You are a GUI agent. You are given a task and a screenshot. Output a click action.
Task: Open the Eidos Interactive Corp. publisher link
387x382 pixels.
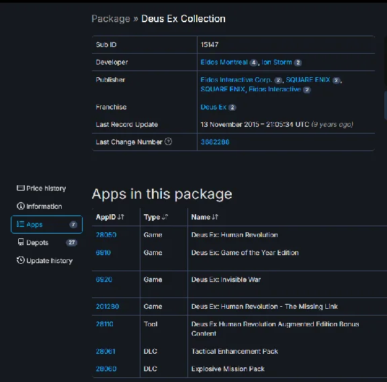coord(236,80)
